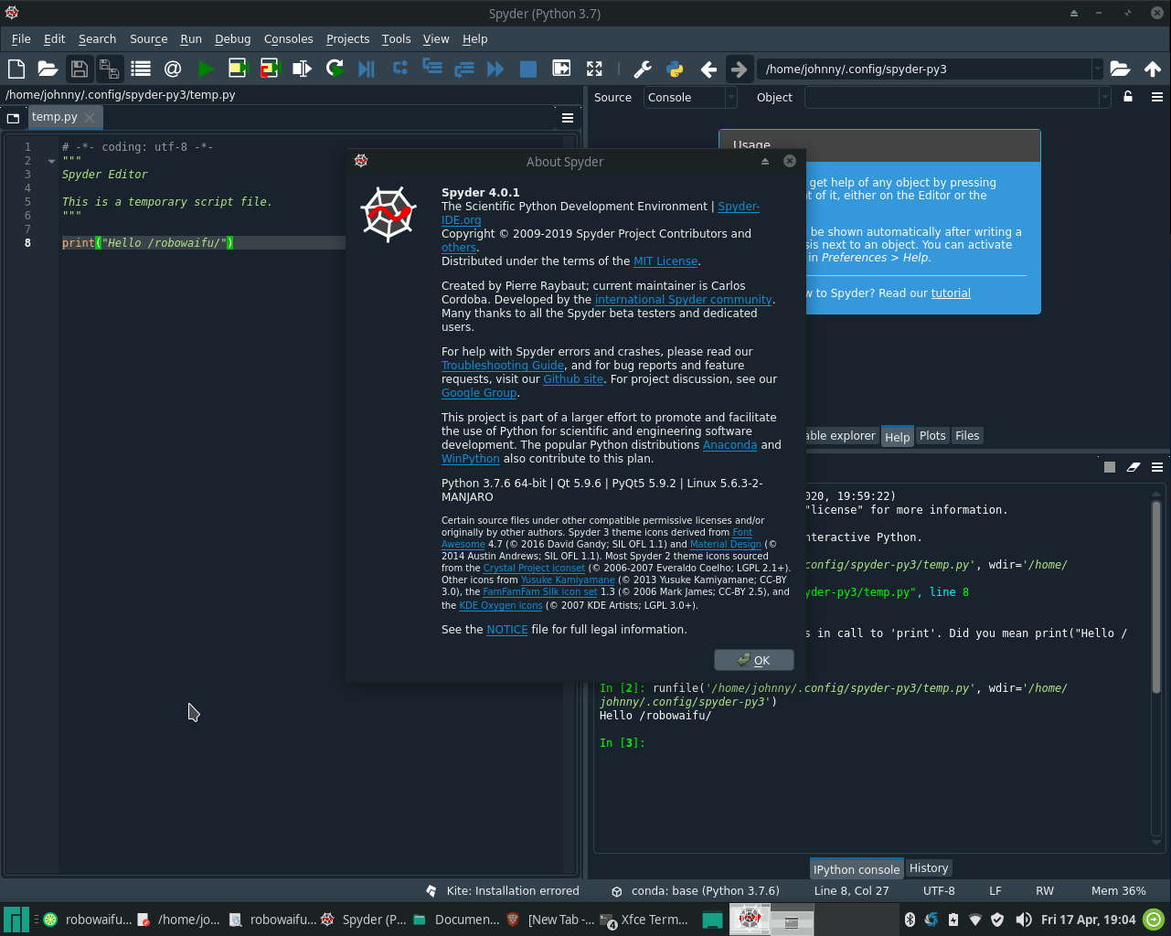Open the editor pane options hamburger menu
Screen dimensions: 1171x936
(568, 117)
